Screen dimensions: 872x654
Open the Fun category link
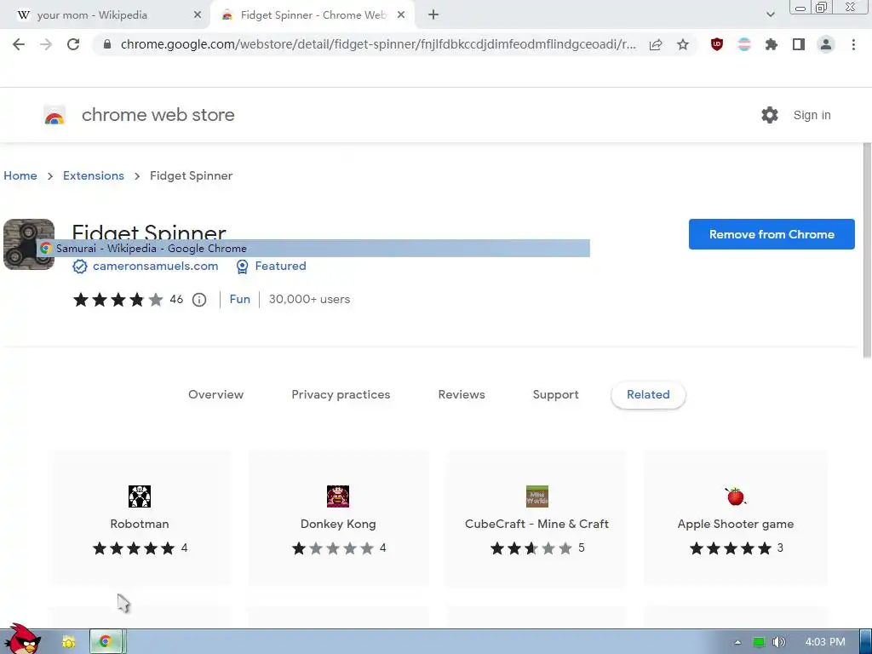click(239, 299)
